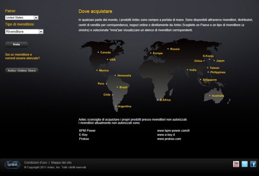Image resolution: width=259 pixels, height=176 pixels.
Task: Select S.Korea map label
Action: pos(208,56)
